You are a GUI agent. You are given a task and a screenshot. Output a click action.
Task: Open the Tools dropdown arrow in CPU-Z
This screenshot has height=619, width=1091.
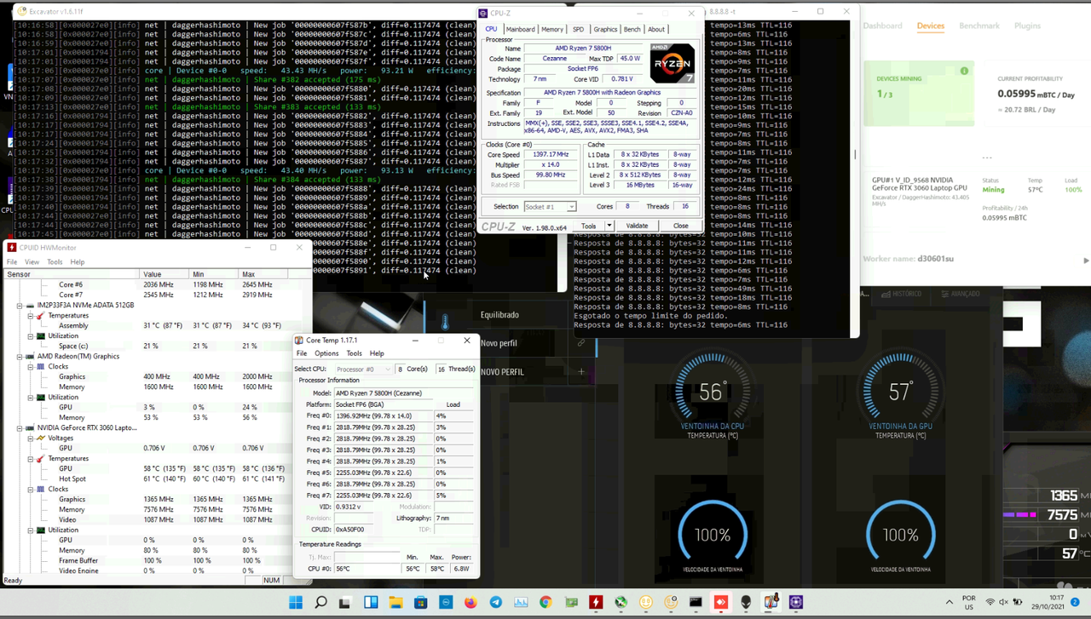pyautogui.click(x=609, y=226)
